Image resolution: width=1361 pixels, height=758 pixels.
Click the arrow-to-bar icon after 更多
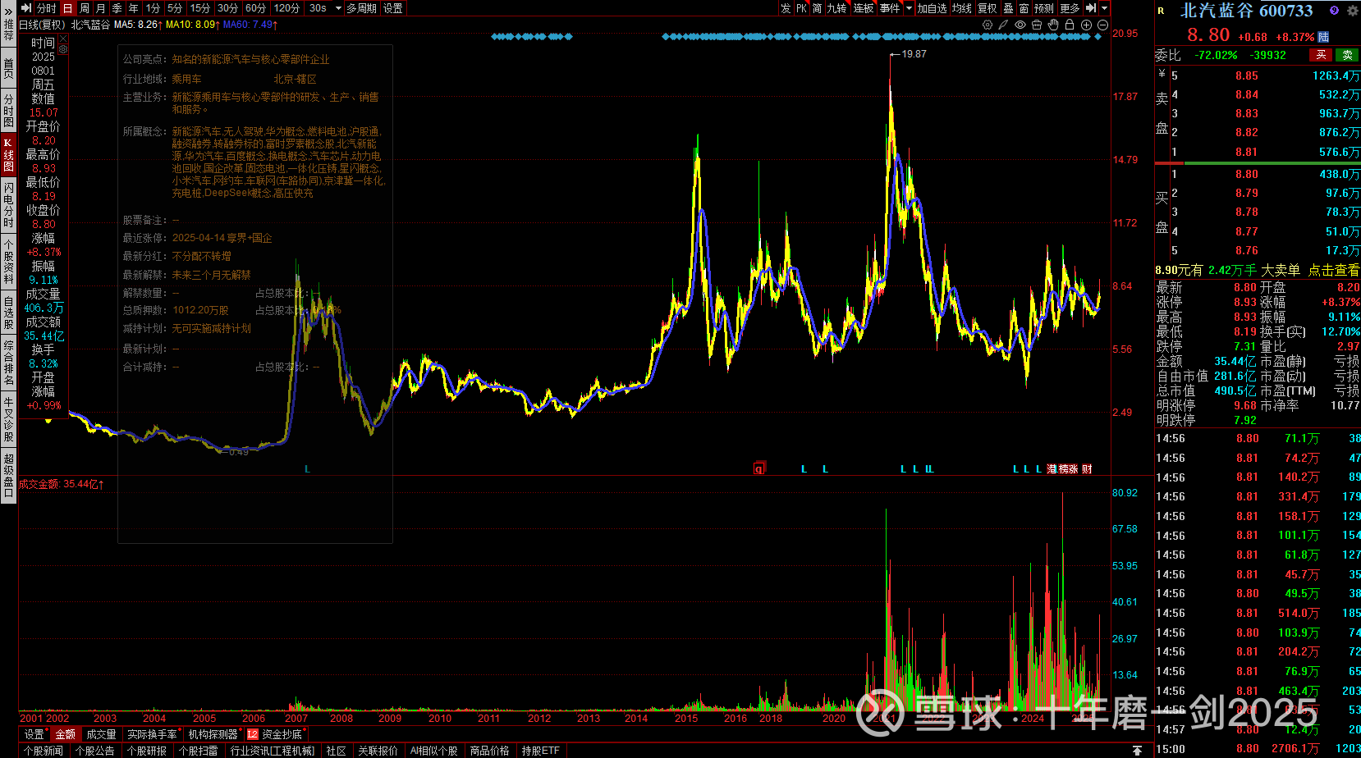pos(1091,8)
